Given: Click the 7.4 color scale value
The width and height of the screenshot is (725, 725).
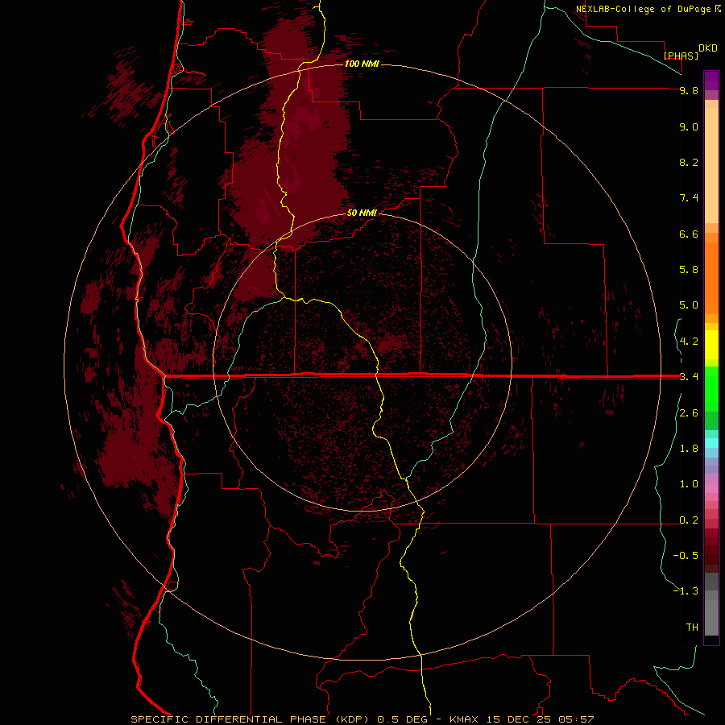Looking at the screenshot, I should 689,198.
